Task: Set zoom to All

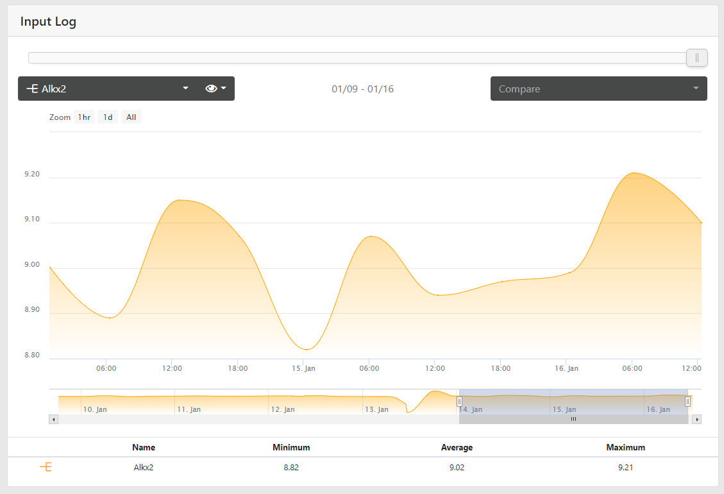Action: pos(131,117)
